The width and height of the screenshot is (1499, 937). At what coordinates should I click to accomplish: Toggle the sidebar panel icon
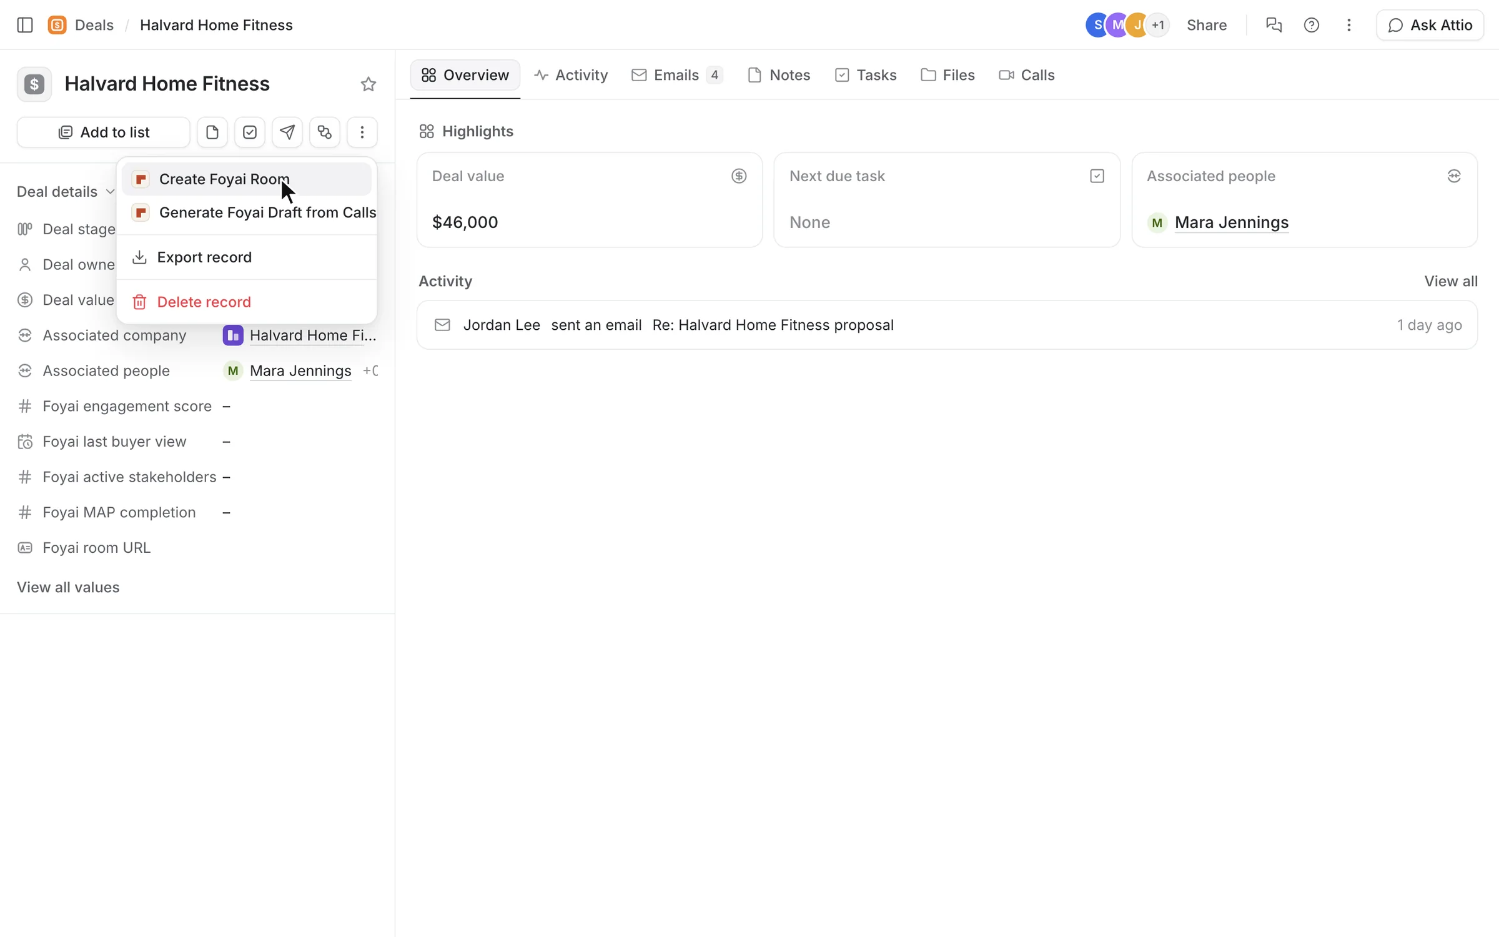(x=25, y=25)
